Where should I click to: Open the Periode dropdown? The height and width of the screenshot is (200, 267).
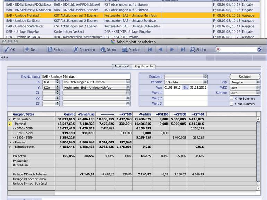click(x=186, y=82)
